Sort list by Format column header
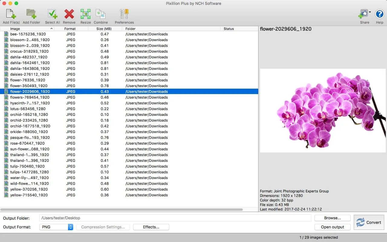 [x=71, y=29]
